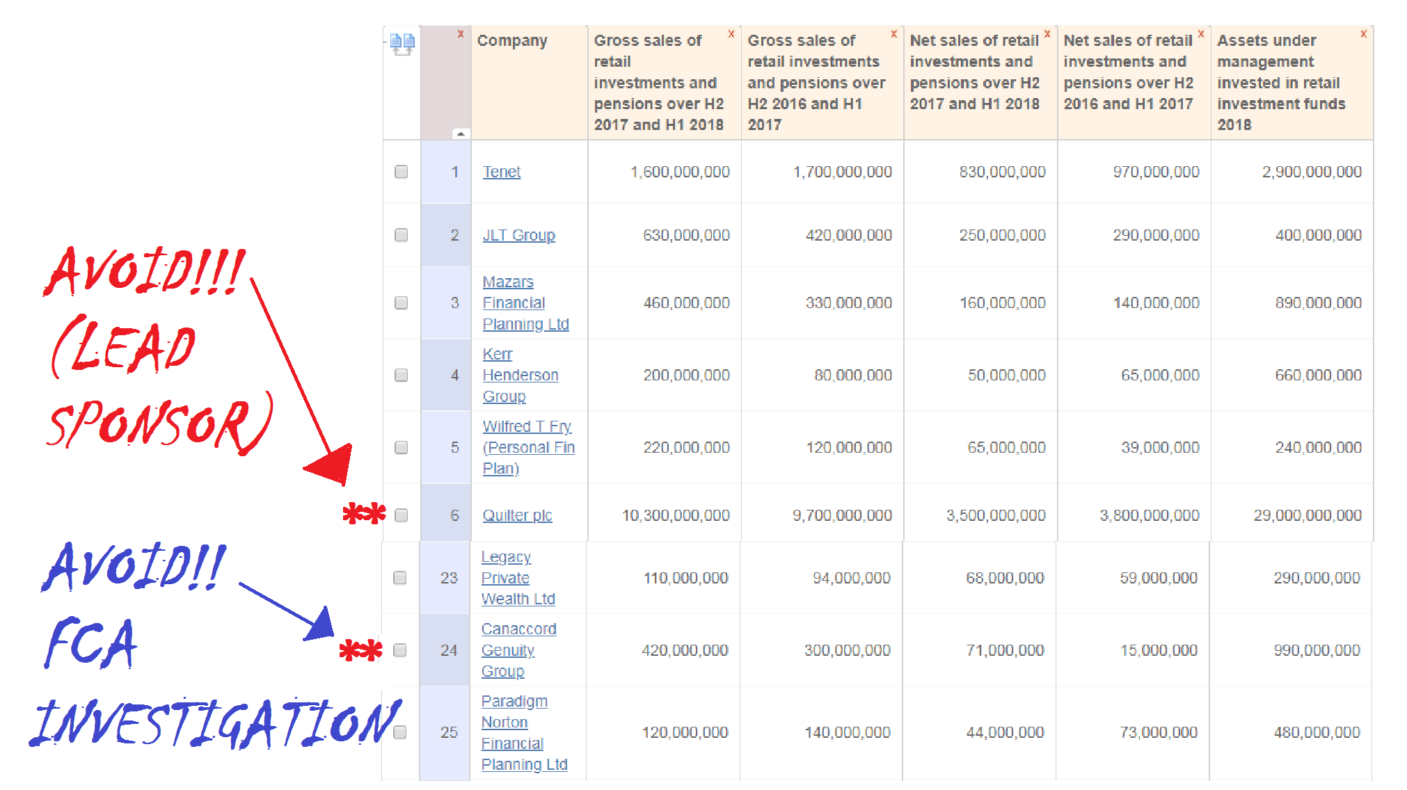
Task: Select the Legacy Private Wealth Ltd checkbox
Action: point(400,578)
